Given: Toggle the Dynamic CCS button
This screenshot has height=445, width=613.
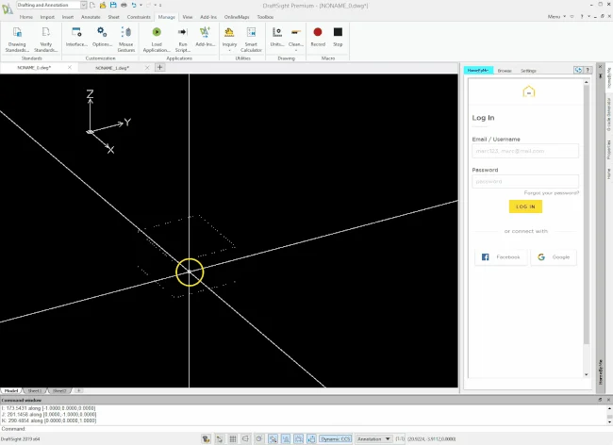Looking at the screenshot, I should 334,438.
